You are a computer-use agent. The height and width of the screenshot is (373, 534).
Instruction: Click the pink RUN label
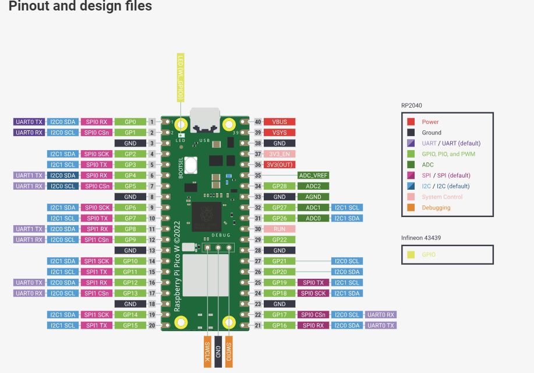[280, 229]
